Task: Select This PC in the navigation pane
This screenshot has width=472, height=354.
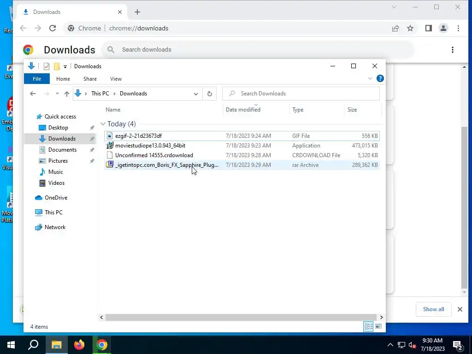Action: pos(53,212)
